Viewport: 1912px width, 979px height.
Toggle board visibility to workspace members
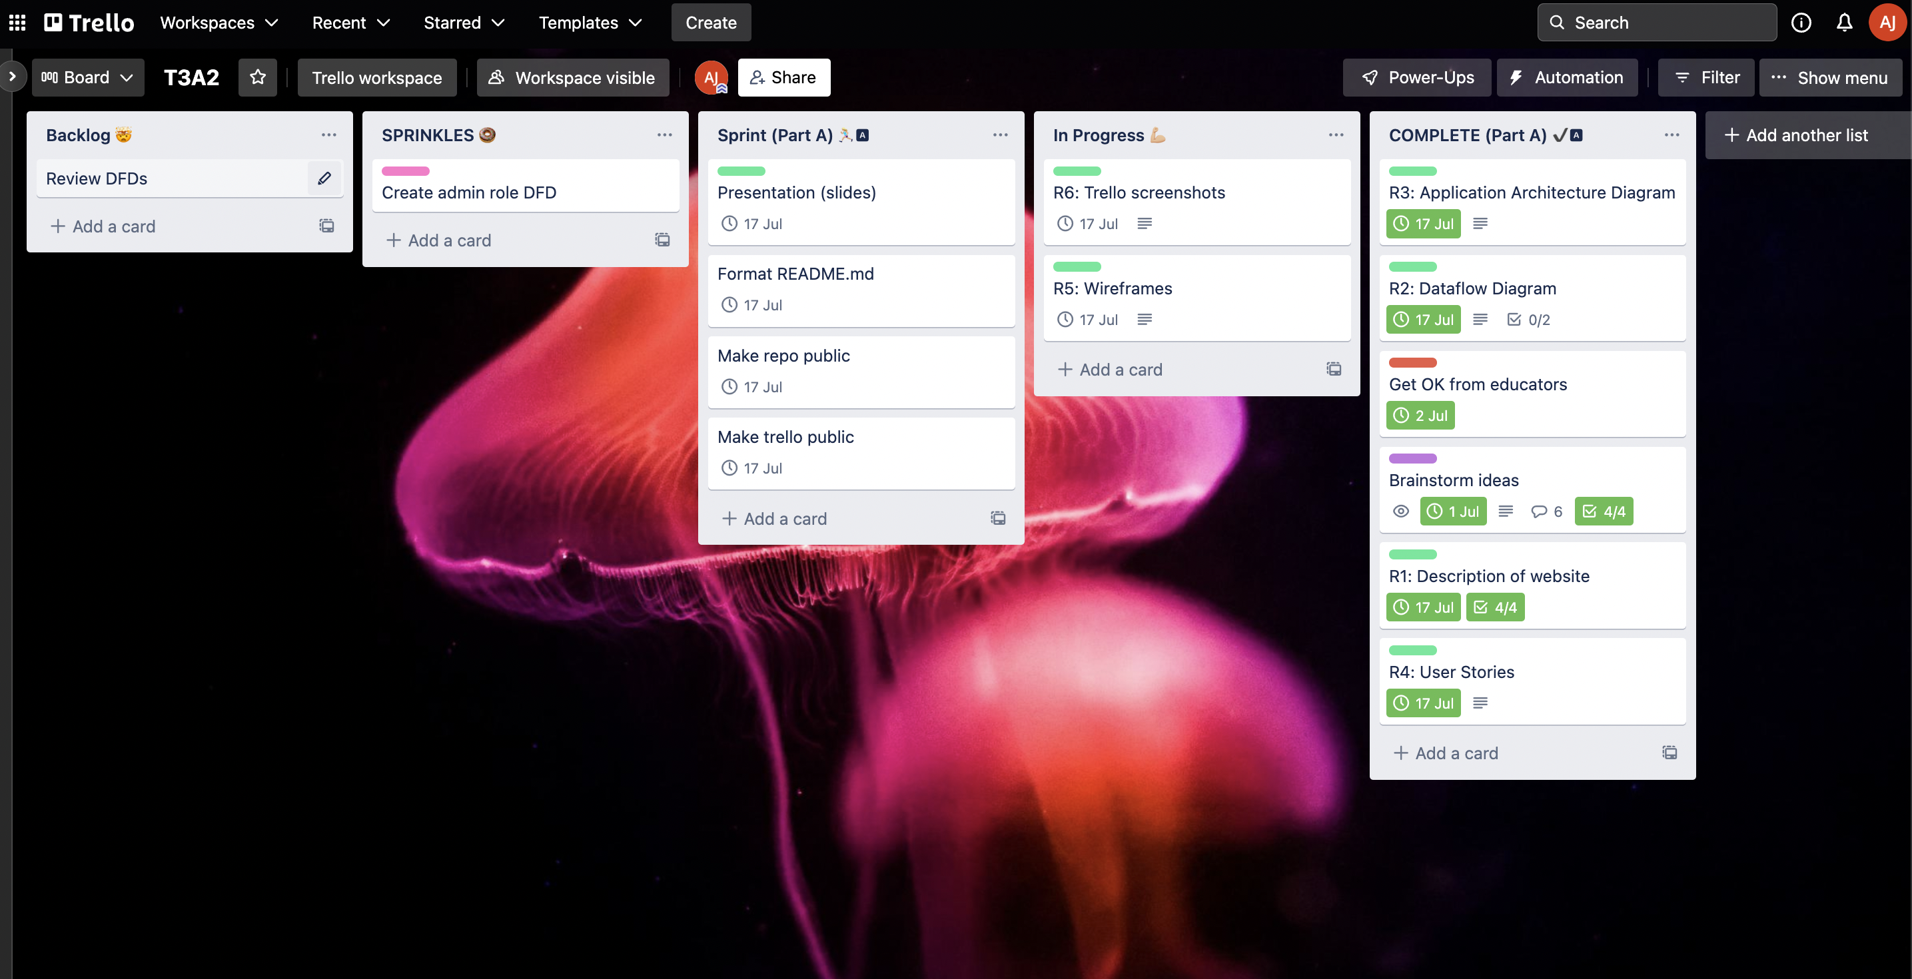[576, 77]
